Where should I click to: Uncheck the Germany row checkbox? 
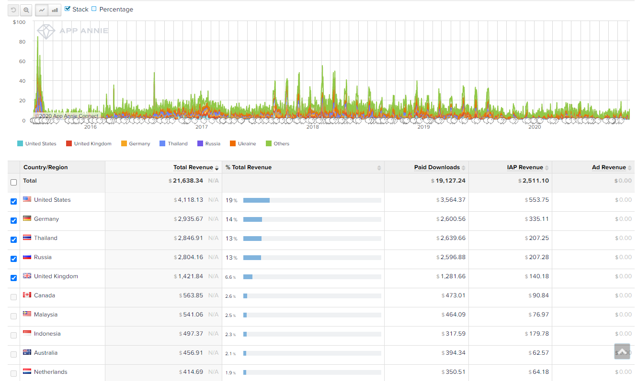click(13, 220)
